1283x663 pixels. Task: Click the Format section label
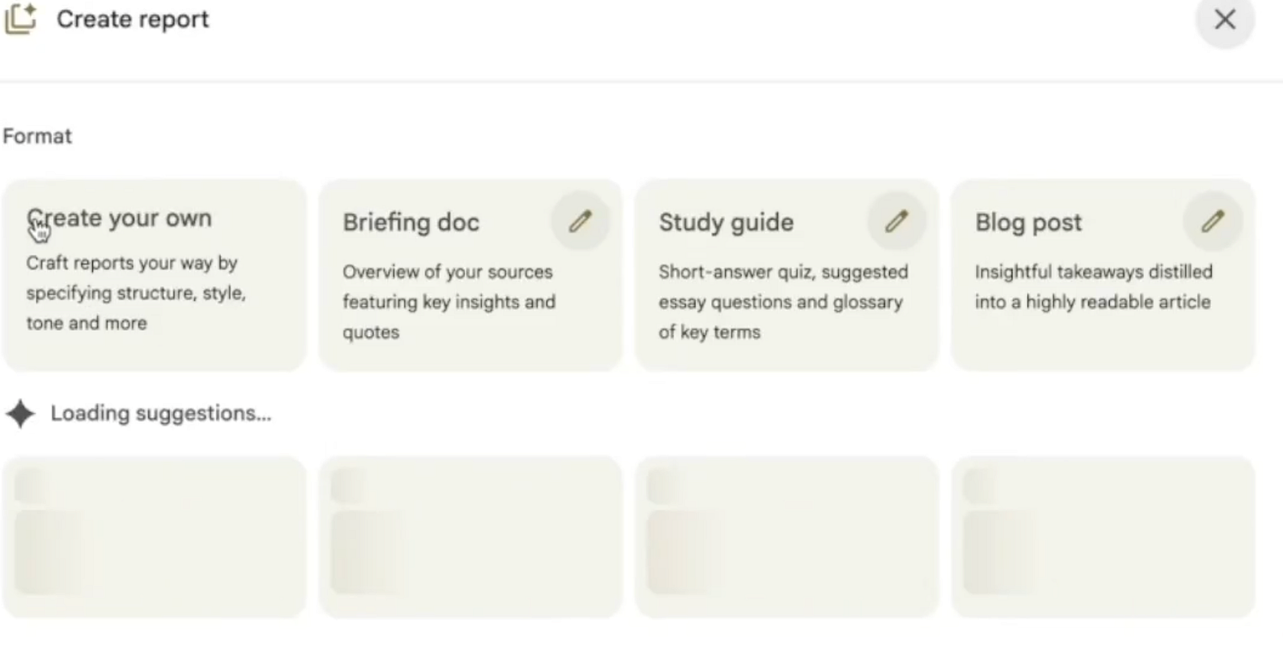(x=38, y=136)
